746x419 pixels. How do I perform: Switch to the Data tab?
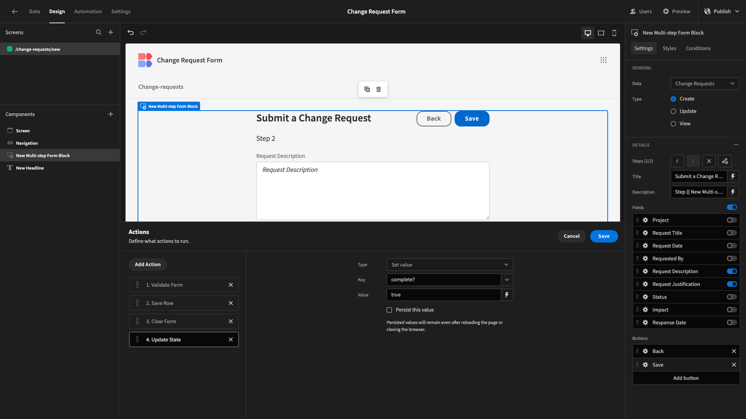(x=34, y=12)
